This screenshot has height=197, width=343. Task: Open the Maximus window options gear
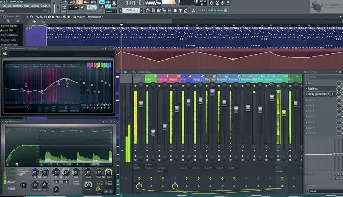pyautogui.click(x=6, y=122)
